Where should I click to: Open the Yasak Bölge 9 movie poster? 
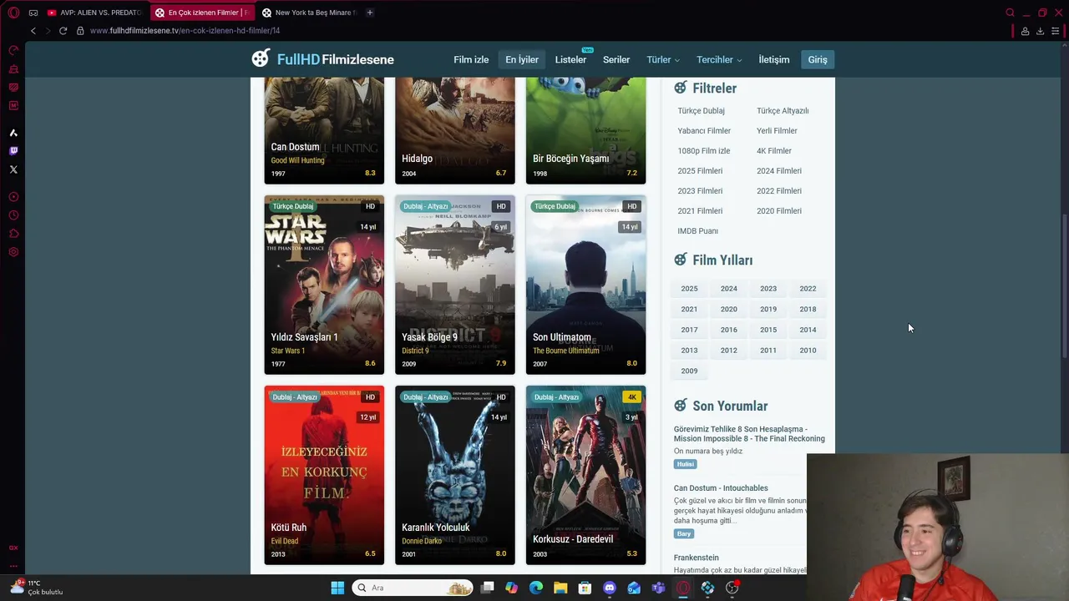[455, 285]
